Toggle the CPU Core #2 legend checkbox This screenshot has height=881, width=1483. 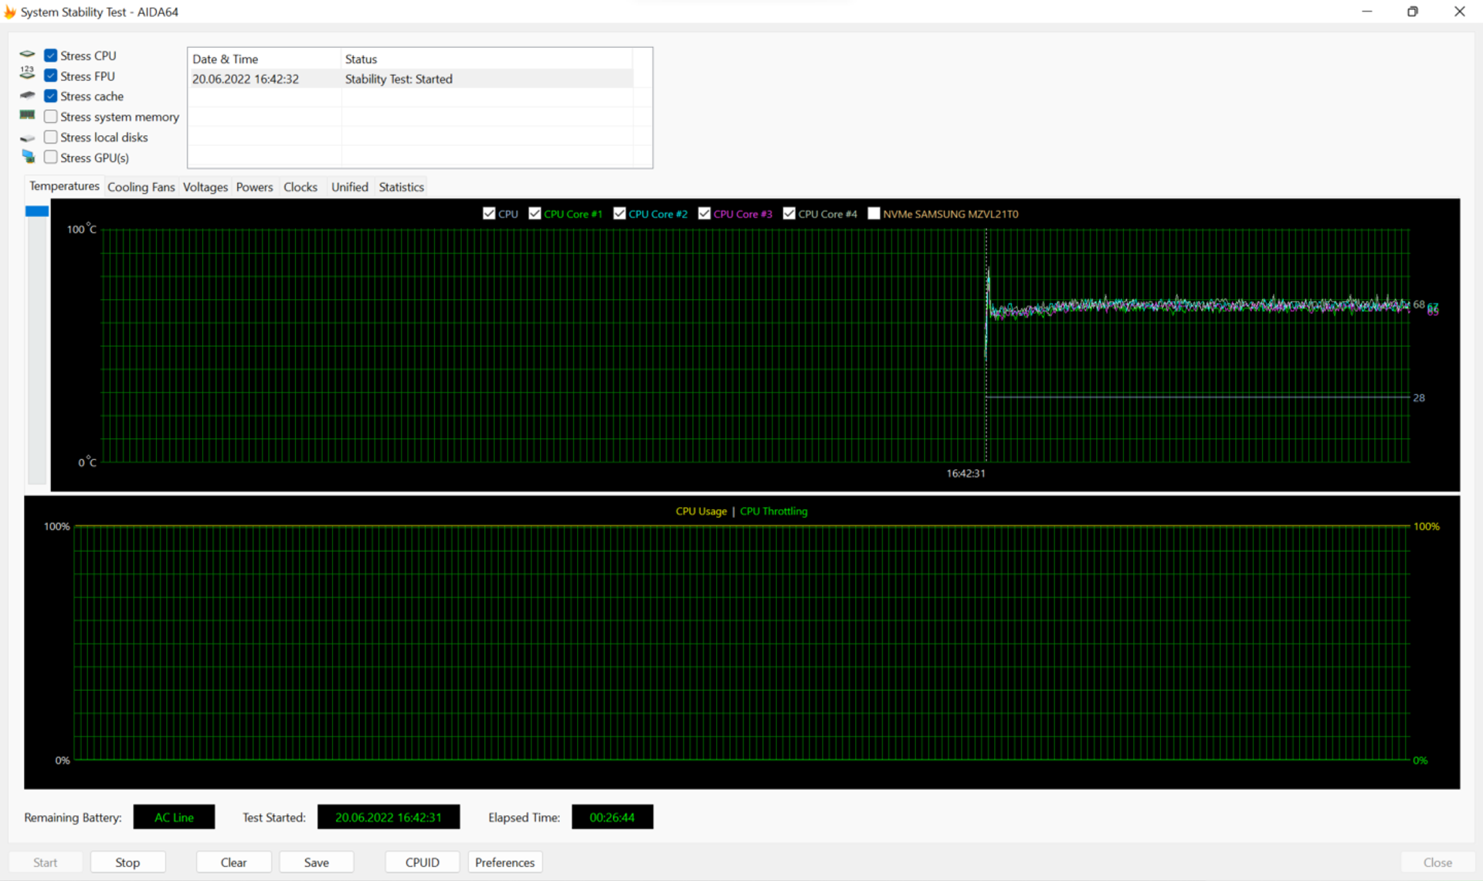pyautogui.click(x=619, y=213)
